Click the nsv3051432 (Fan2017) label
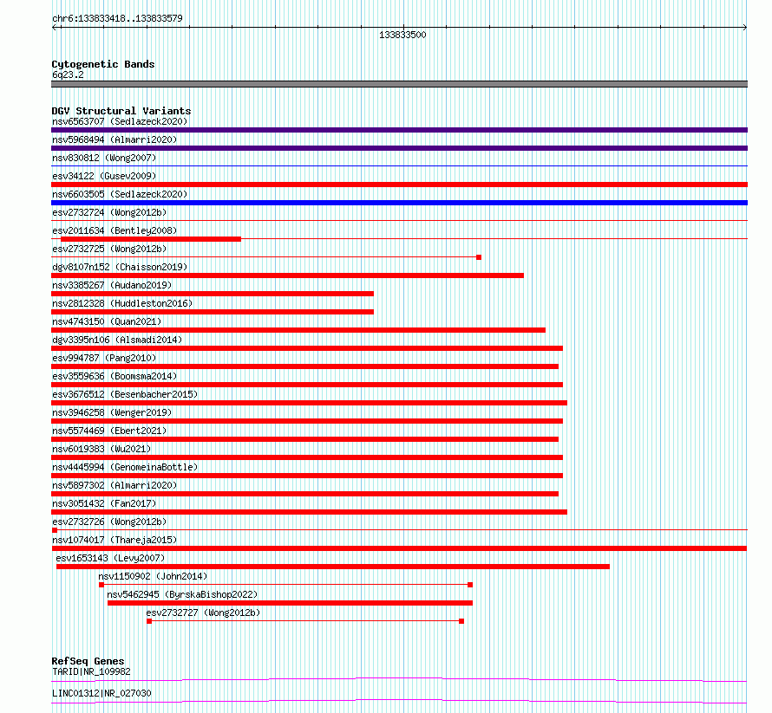 pyautogui.click(x=104, y=503)
